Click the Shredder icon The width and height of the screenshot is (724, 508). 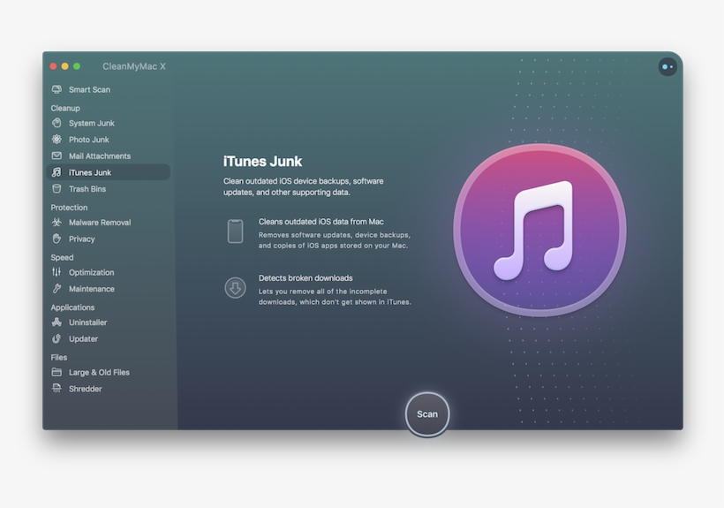point(57,389)
